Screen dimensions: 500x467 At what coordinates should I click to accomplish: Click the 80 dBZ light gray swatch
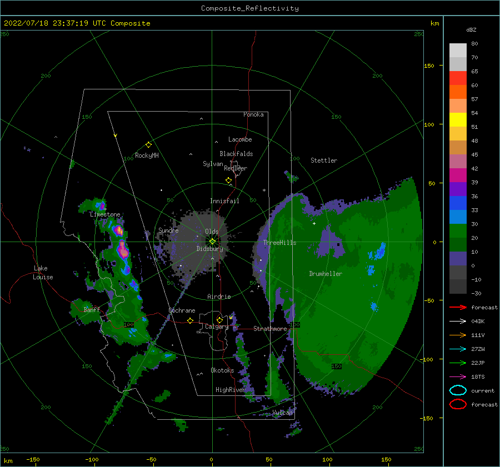point(458,51)
